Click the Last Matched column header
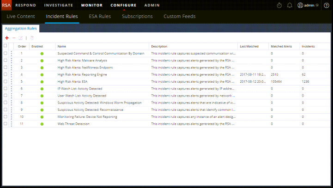Image resolution: width=333 pixels, height=188 pixels. 248,47
